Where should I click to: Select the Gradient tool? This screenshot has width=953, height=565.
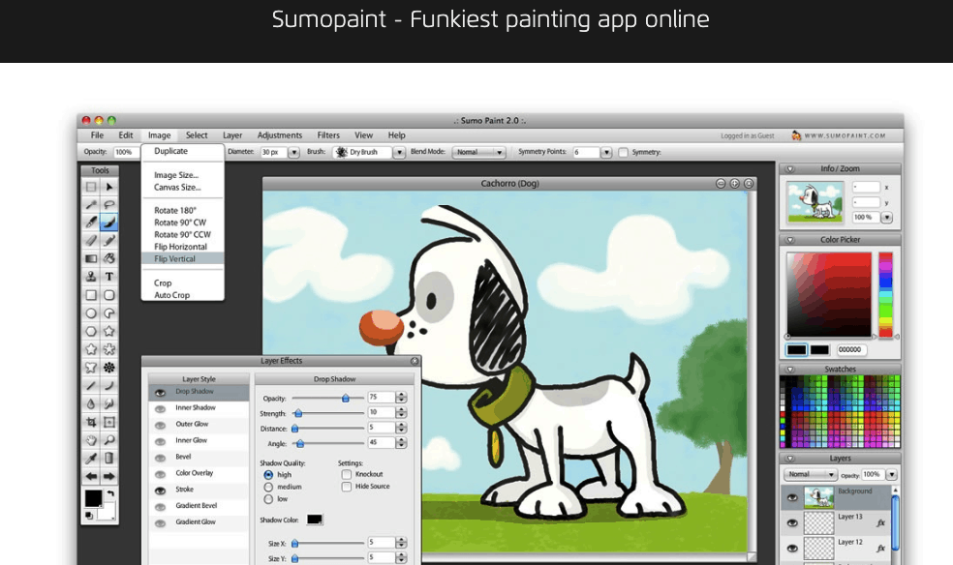[91, 258]
